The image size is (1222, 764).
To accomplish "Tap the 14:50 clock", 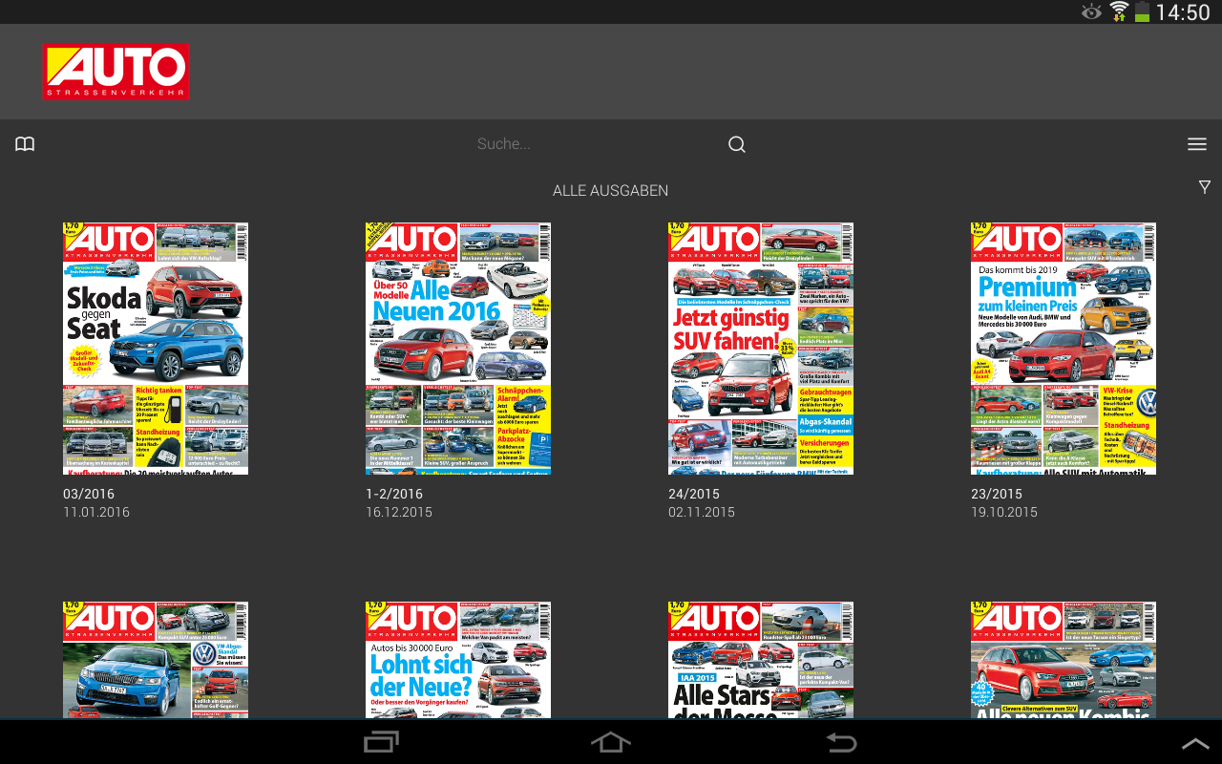I will 1183,12.
